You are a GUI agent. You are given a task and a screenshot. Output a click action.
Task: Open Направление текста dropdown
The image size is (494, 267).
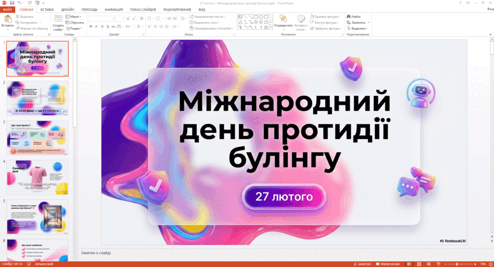point(207,16)
